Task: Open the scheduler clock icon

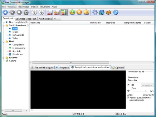Action: point(26,12)
